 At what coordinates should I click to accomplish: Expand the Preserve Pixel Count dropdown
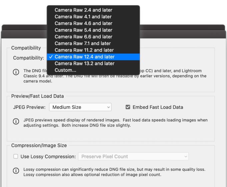point(133,156)
